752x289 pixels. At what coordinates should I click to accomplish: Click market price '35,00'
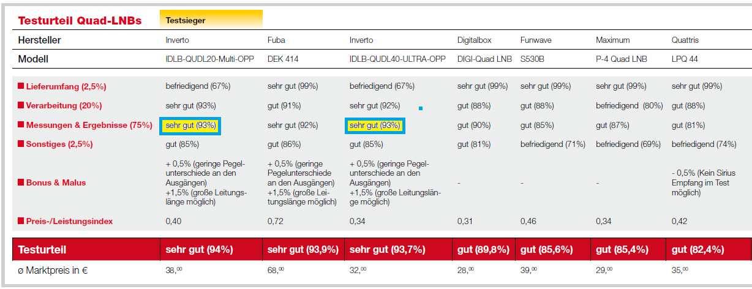point(681,270)
